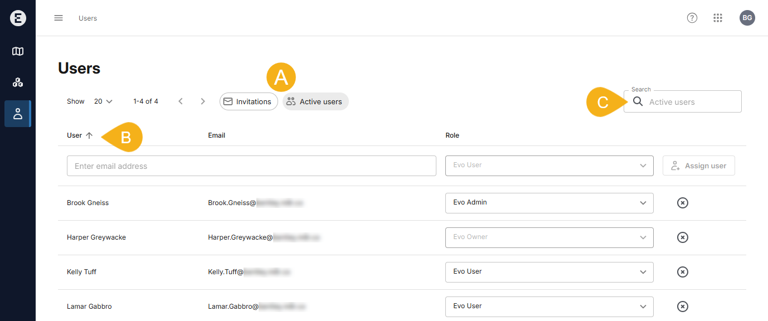Expand the Show 20 rows dropdown
This screenshot has height=321, width=768.
click(103, 101)
